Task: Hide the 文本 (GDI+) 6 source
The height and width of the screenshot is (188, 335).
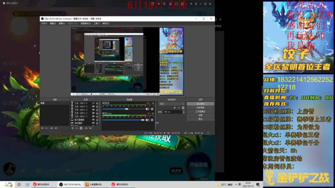Action: pos(93,103)
